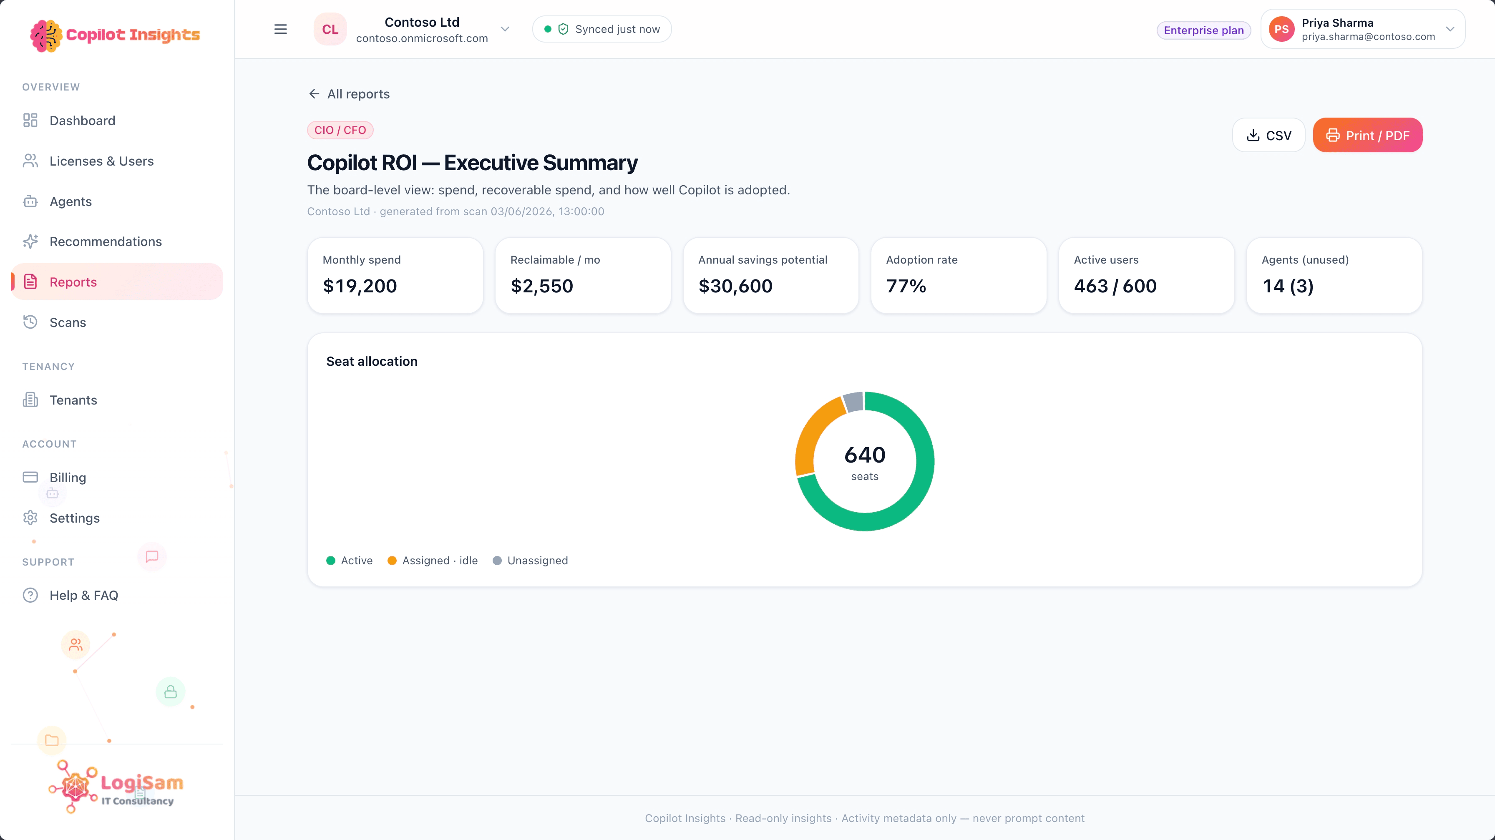Click the orange Assigned · idle legend swatch
The image size is (1495, 840).
pyautogui.click(x=393, y=561)
